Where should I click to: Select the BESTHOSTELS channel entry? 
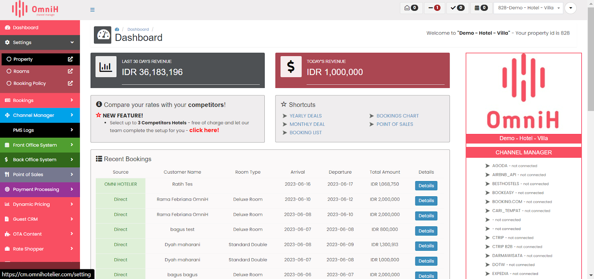point(520,184)
